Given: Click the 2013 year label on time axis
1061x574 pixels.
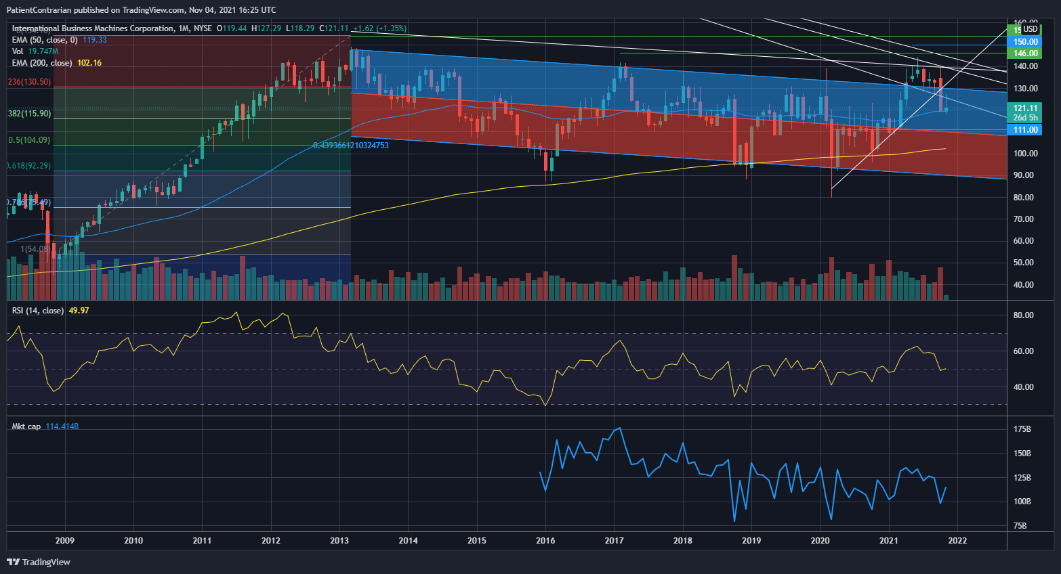Looking at the screenshot, I should pos(339,541).
